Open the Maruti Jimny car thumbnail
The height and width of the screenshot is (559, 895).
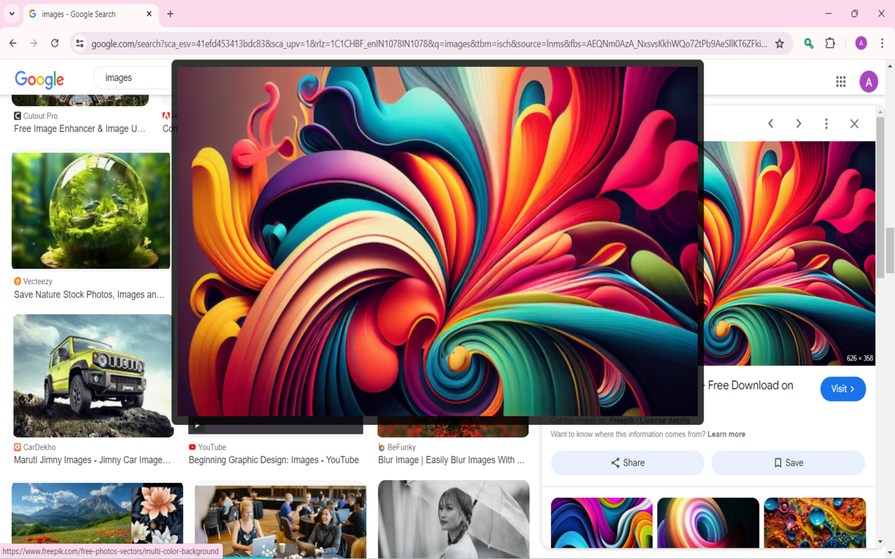(x=93, y=375)
